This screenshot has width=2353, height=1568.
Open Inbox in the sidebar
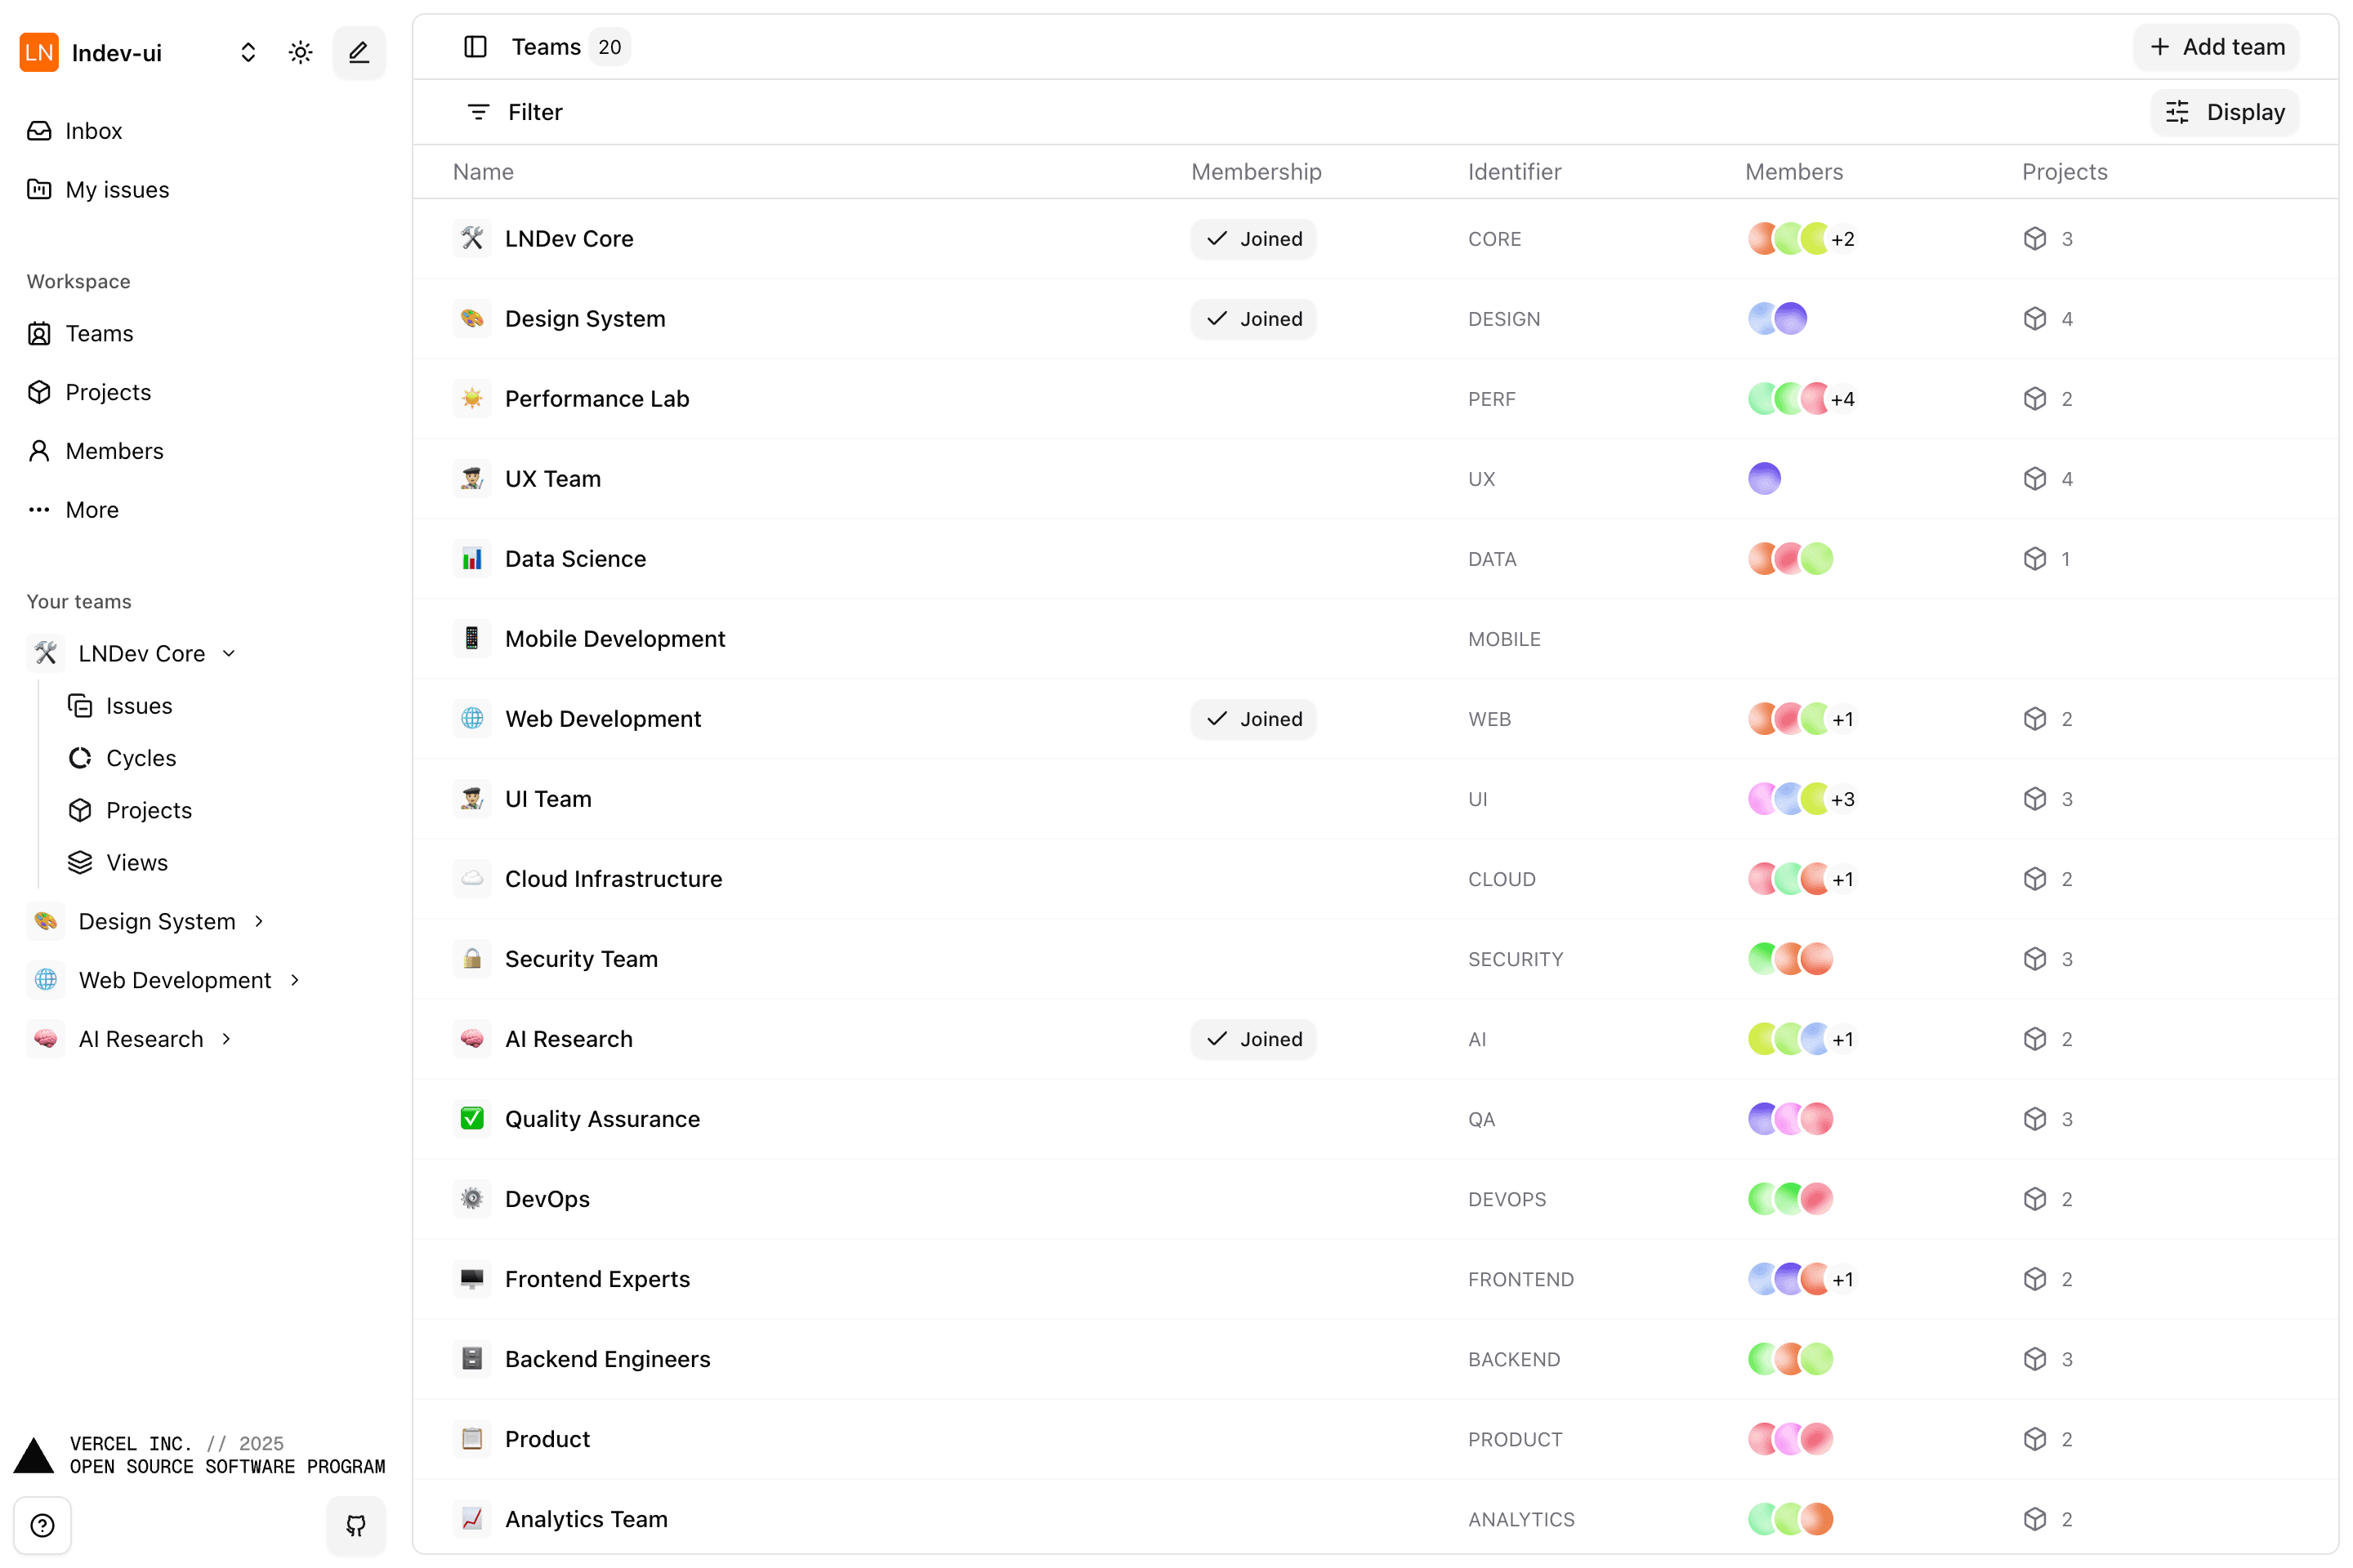coord(93,131)
